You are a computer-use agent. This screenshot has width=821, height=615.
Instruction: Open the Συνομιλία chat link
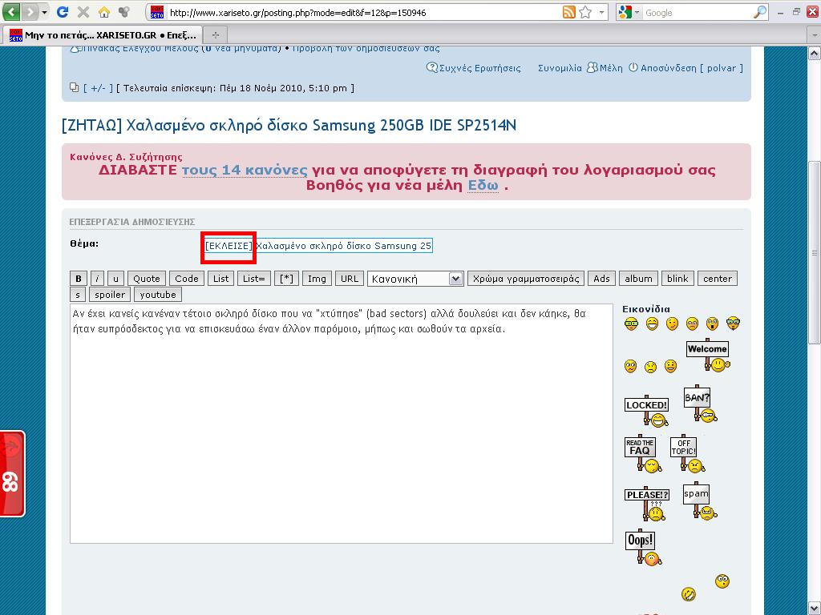point(560,68)
